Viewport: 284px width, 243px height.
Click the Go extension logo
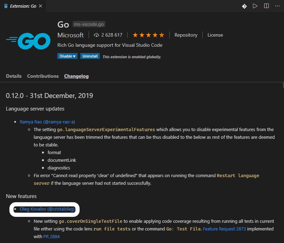coord(28,41)
